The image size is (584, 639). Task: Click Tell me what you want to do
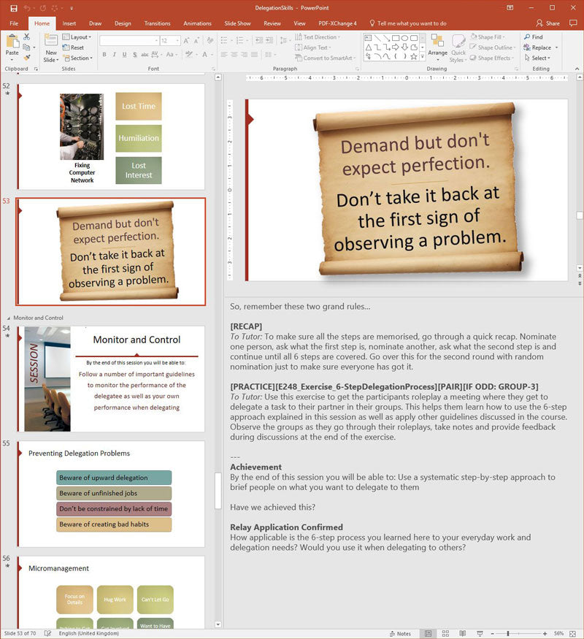pos(407,23)
